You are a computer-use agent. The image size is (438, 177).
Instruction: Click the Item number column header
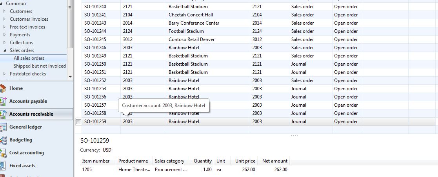(x=96, y=161)
